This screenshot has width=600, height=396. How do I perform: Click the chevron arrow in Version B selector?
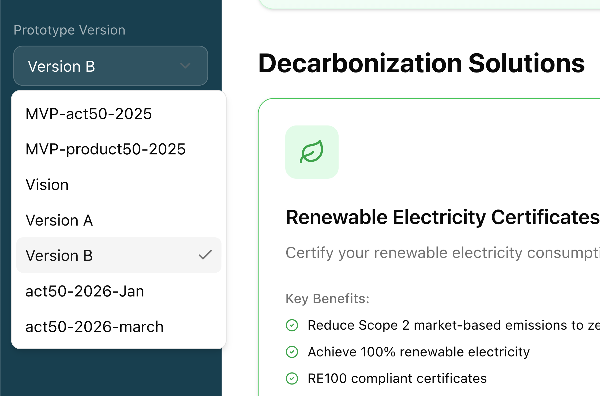(185, 66)
